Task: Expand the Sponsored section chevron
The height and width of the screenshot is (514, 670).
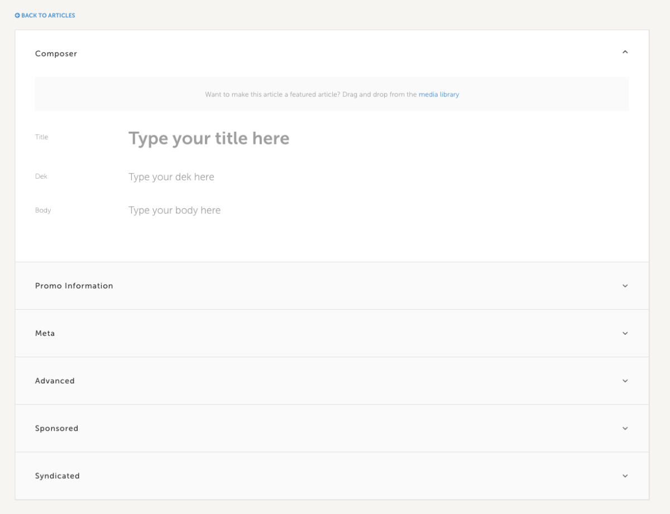Action: tap(625, 428)
